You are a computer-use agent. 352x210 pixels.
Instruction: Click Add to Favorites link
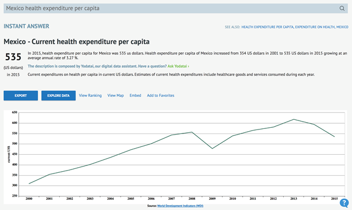[161, 96]
